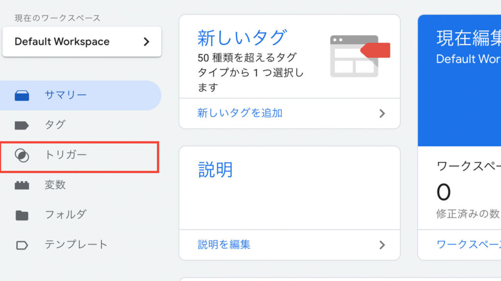Screen dimensions: 501x281
Task: Go to 変数 section
Action: [x=55, y=185]
